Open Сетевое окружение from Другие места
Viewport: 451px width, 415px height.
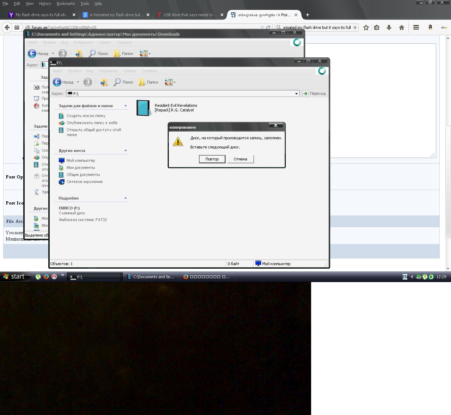click(x=85, y=182)
